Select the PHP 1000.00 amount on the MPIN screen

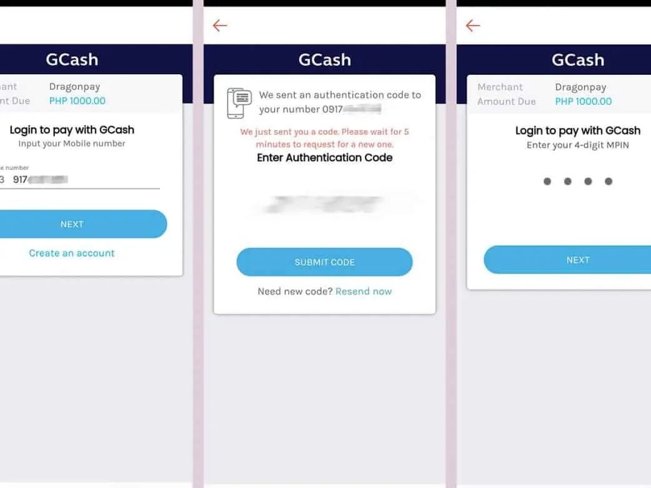point(584,102)
